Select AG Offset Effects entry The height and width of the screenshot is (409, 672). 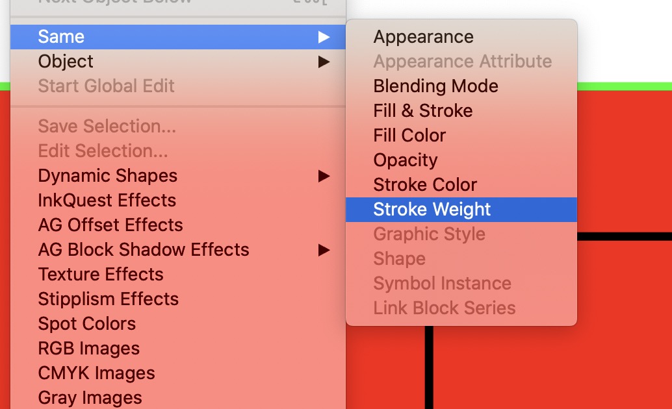110,225
